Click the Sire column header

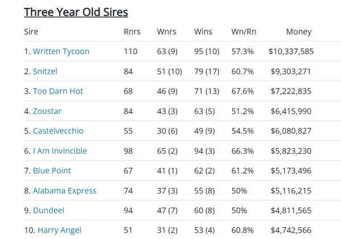[x=31, y=32]
